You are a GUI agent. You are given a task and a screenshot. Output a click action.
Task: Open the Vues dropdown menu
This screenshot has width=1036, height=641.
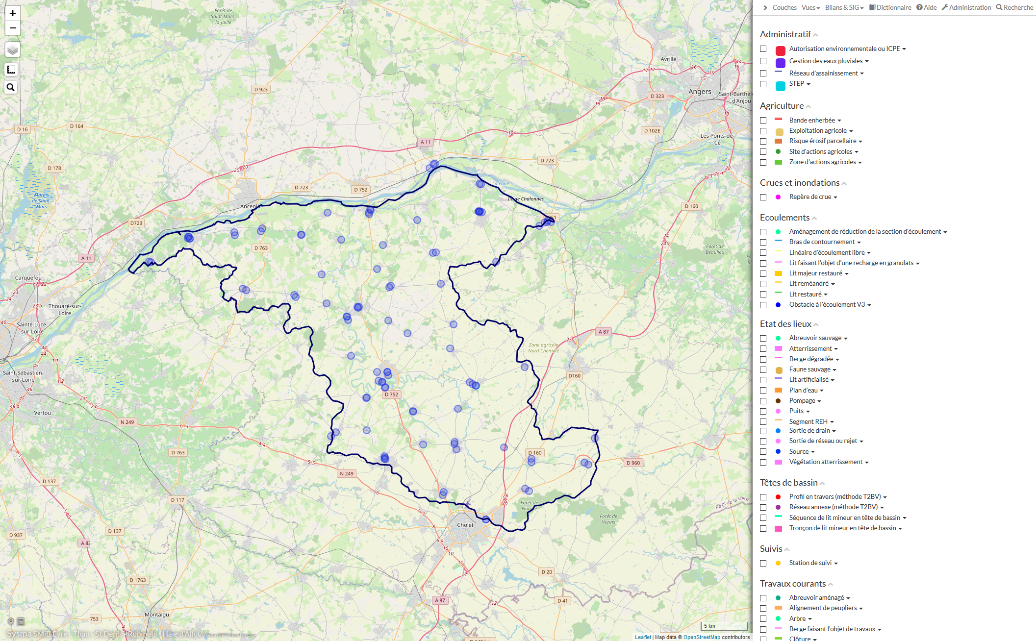click(x=810, y=7)
